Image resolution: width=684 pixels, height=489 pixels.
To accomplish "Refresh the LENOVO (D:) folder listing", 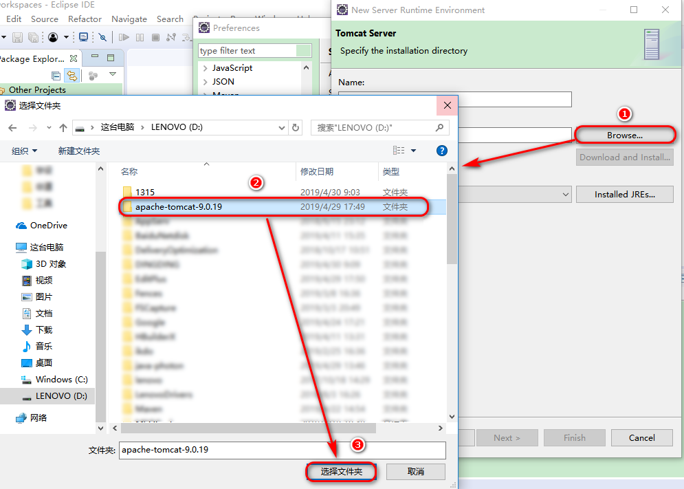I will coord(296,127).
